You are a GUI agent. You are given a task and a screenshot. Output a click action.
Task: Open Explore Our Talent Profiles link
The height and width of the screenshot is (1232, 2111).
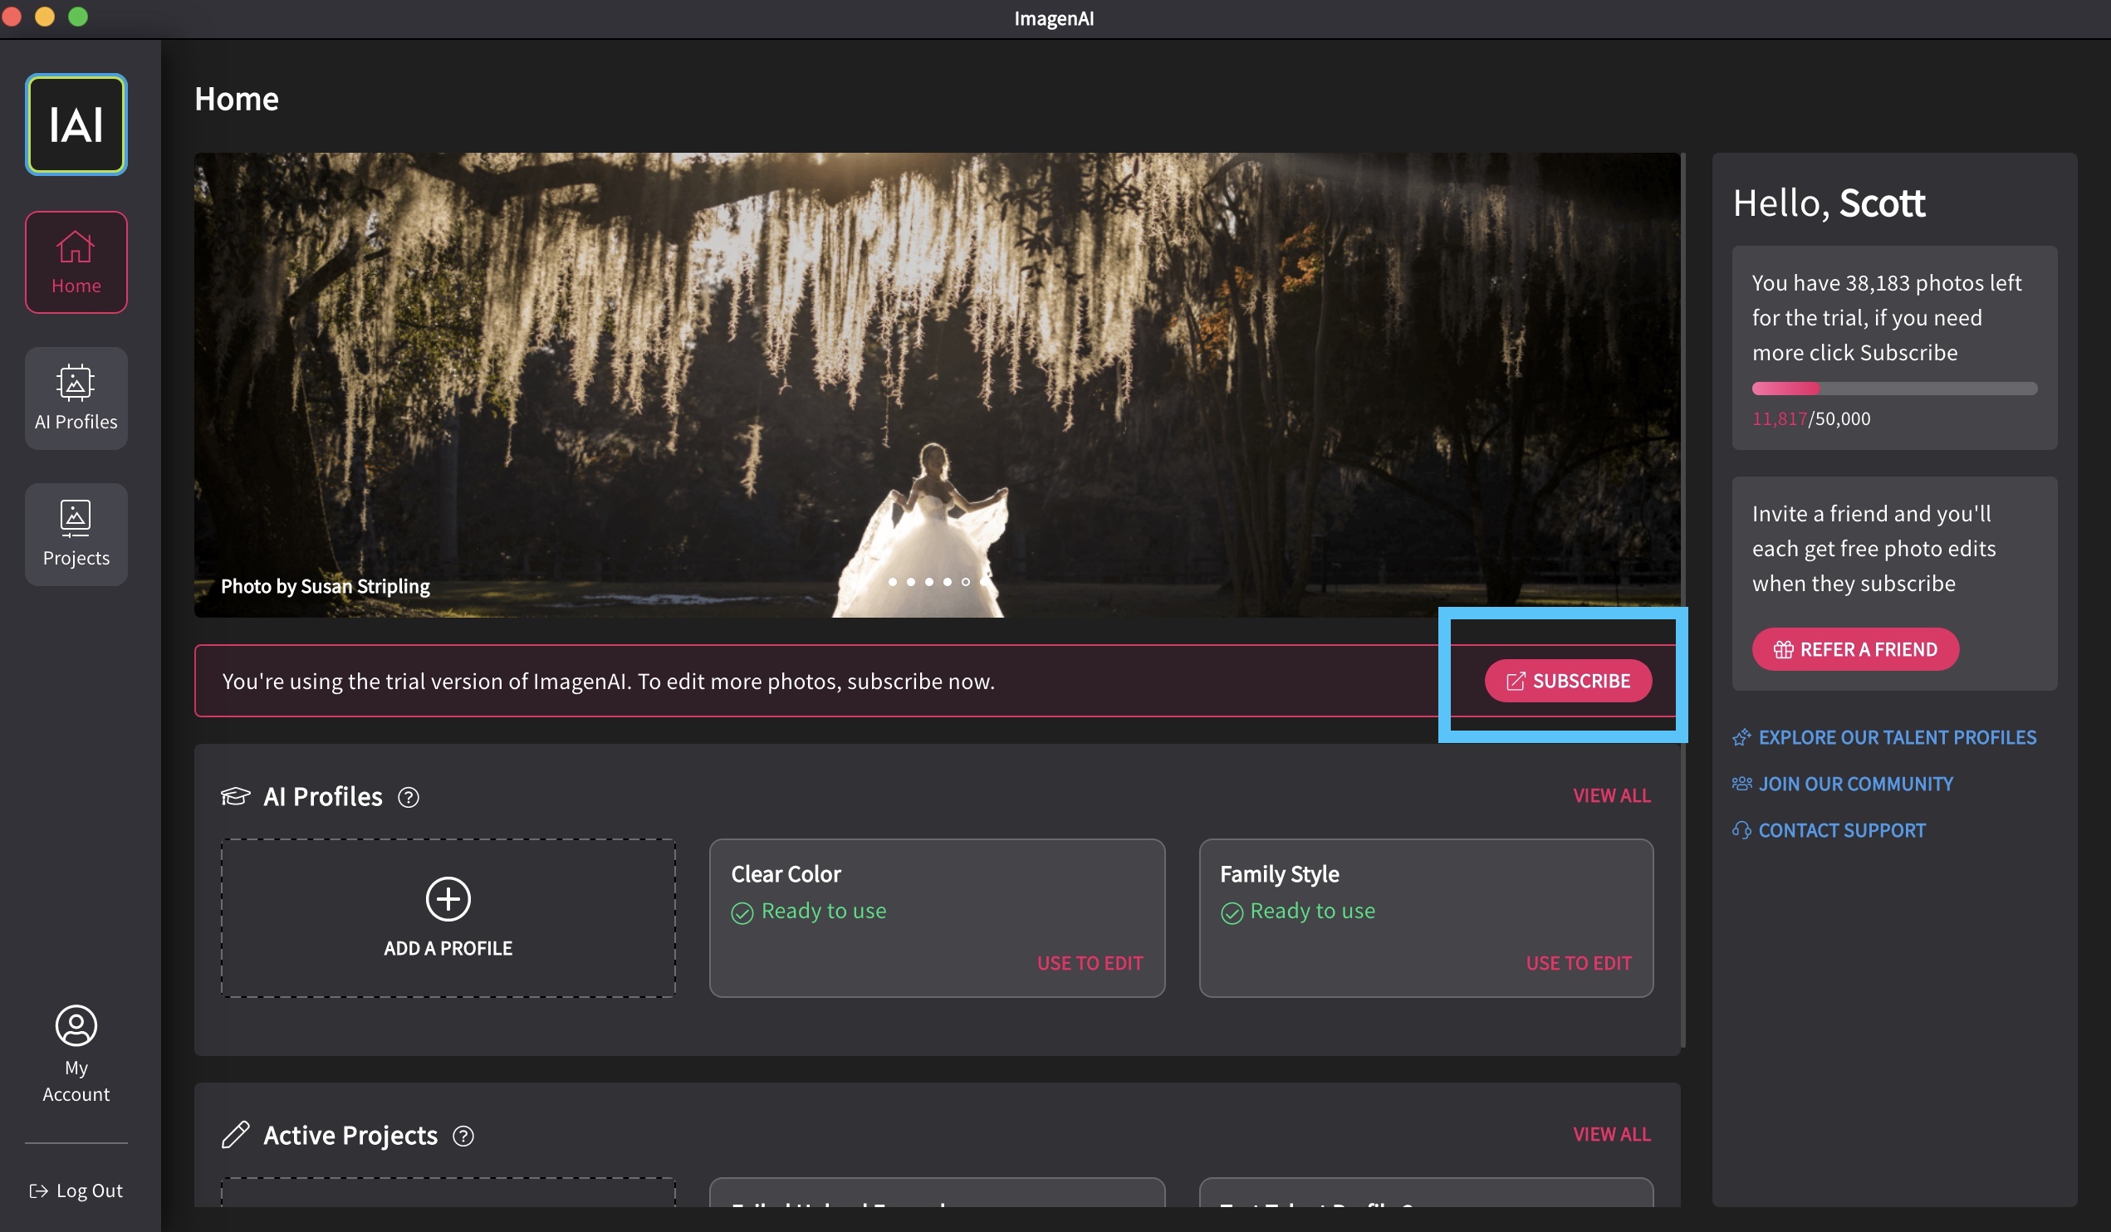pos(1896,737)
